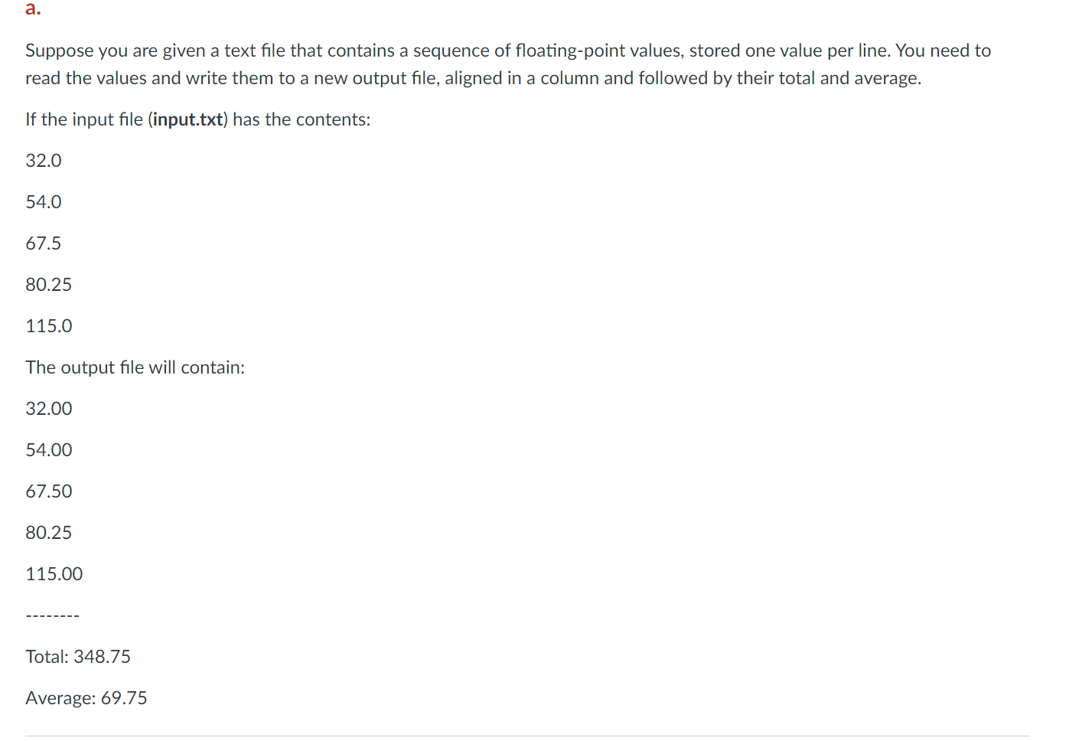This screenshot has width=1069, height=741.
Task: Click the bold filename input.txt
Action: (x=188, y=119)
